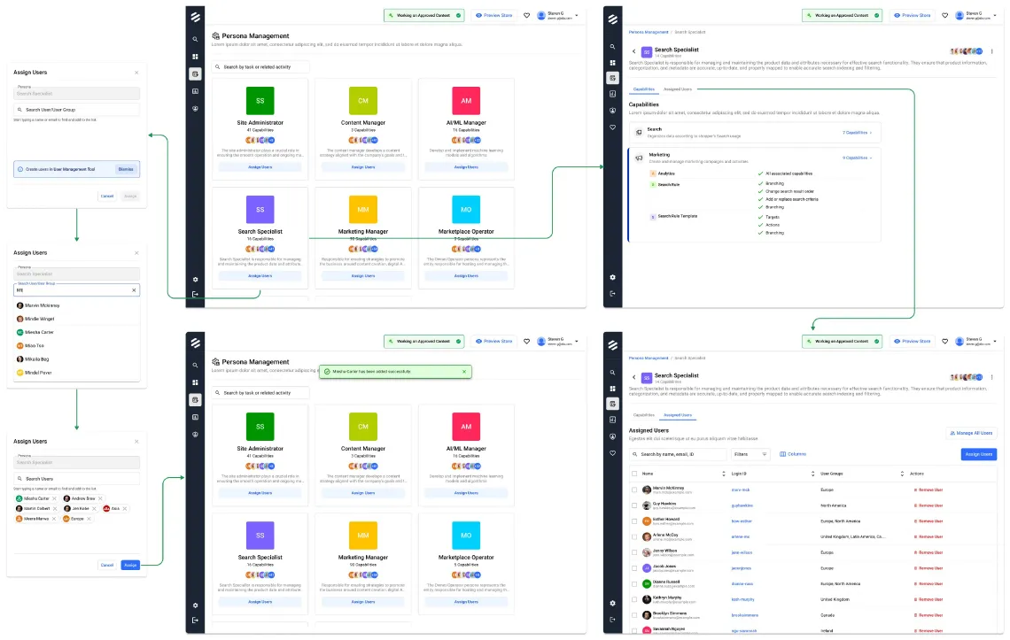Click Remove User in Brooklyn Simmons' row
Viewport: 1010px width, 640px height.
click(x=928, y=615)
